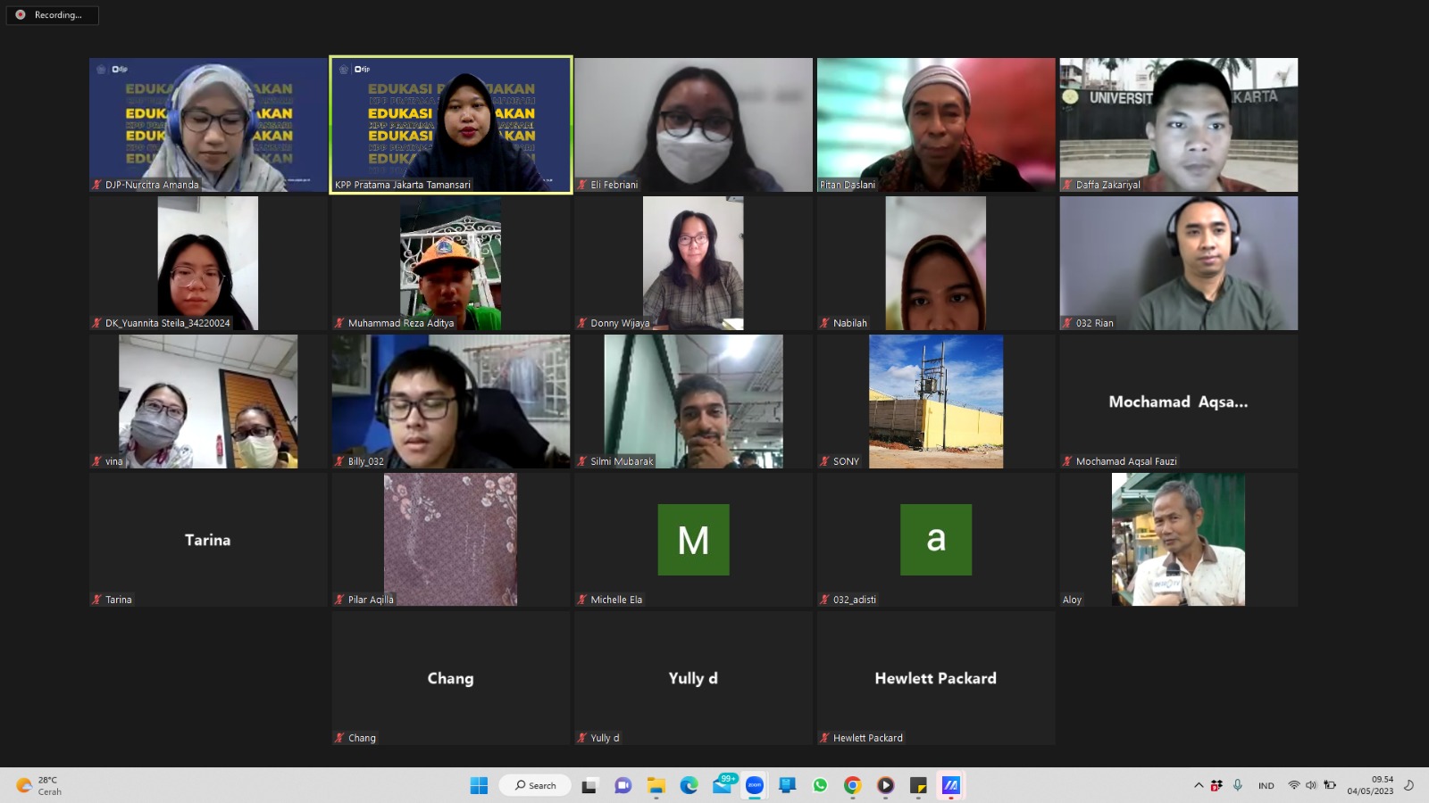Screen dimensions: 1429x803
Task: Select KPP Pratama Jakarta Tamansari's video tile
Action: point(451,124)
